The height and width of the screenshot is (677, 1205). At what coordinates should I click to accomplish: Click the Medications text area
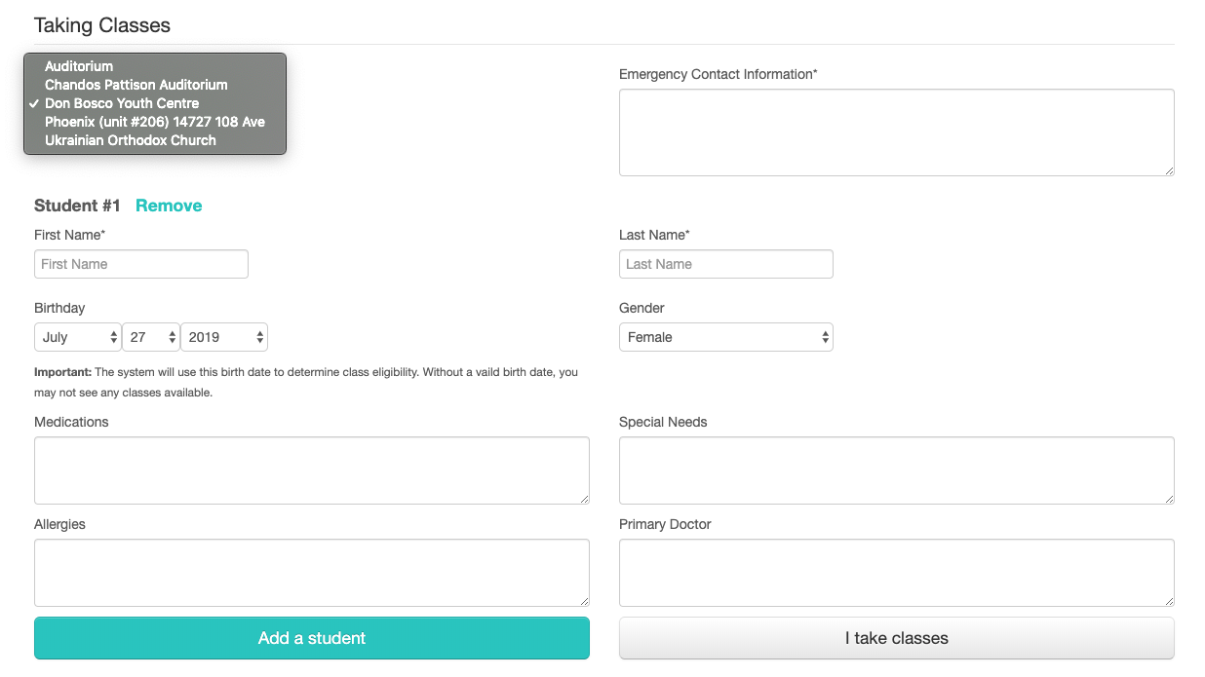click(312, 470)
